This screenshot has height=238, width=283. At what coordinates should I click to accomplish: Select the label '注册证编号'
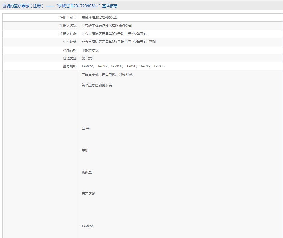[x=68, y=17]
